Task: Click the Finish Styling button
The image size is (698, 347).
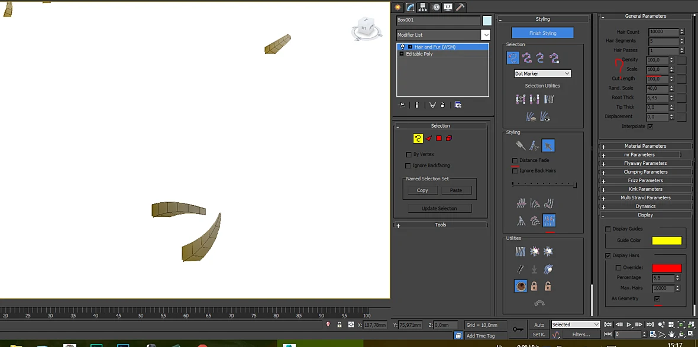Action: tap(542, 33)
